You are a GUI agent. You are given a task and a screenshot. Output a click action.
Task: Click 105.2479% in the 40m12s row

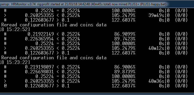(x=124, y=48)
